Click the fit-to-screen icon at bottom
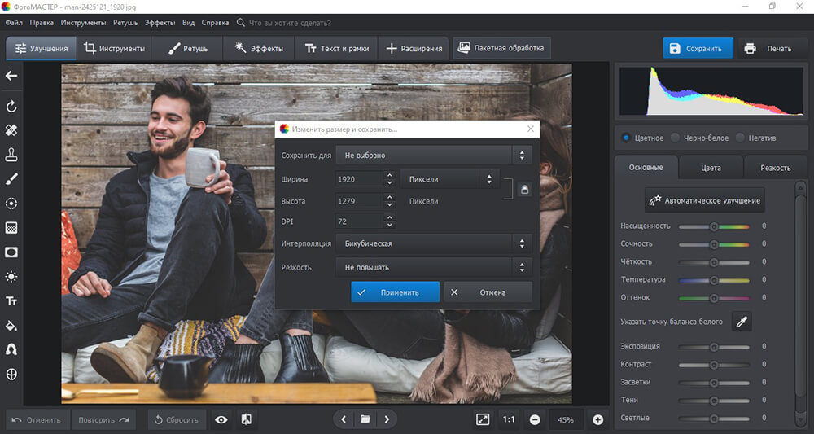This screenshot has height=434, width=814. 483,419
